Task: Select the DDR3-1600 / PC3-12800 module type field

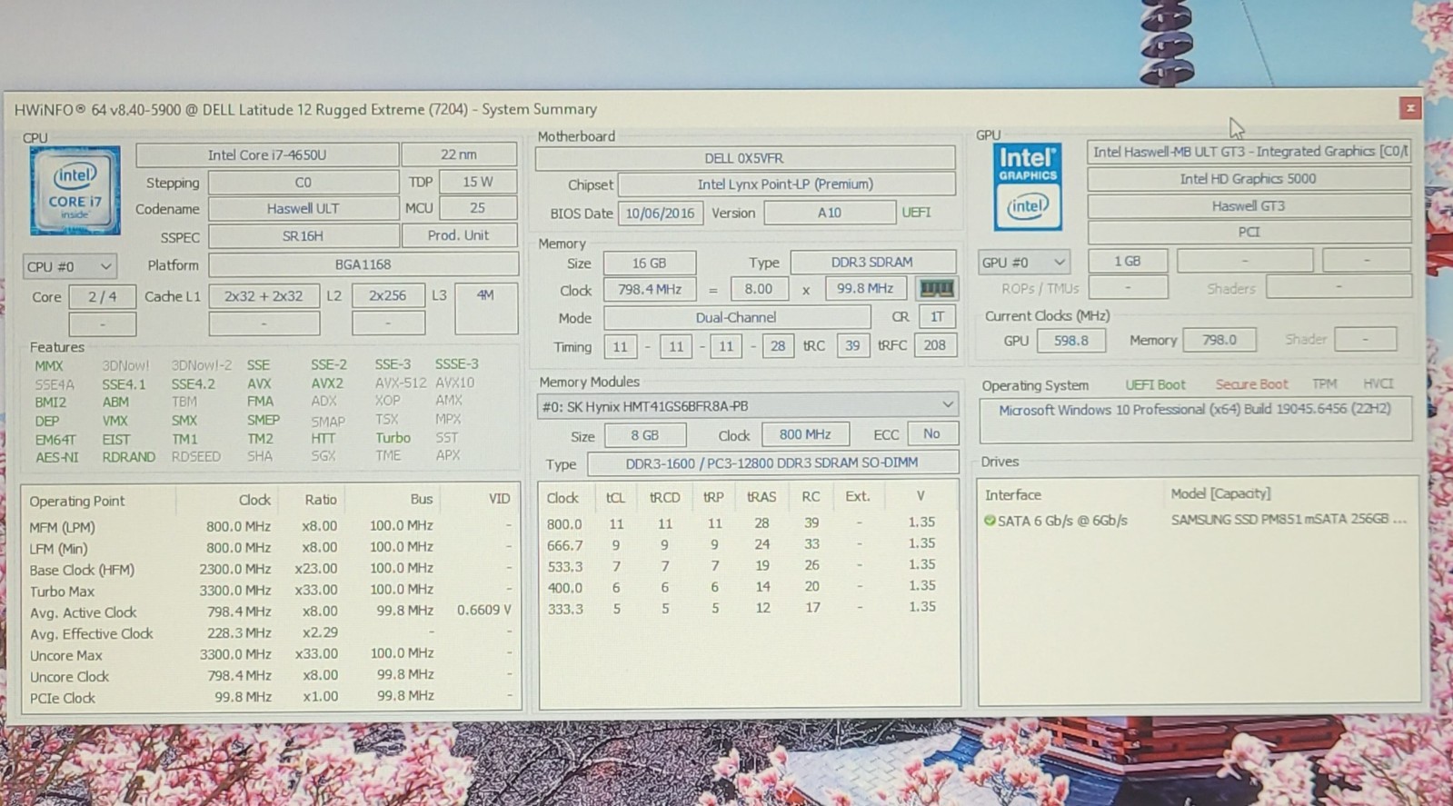Action: (x=772, y=463)
